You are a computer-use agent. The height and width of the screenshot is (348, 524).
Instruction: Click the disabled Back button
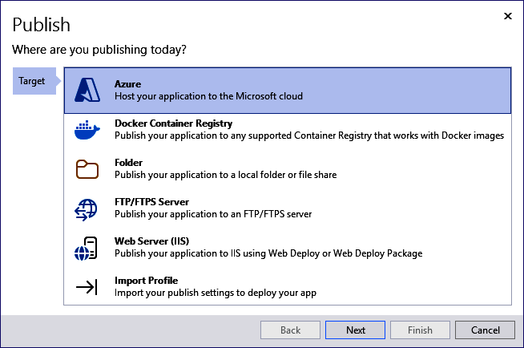[290, 330]
